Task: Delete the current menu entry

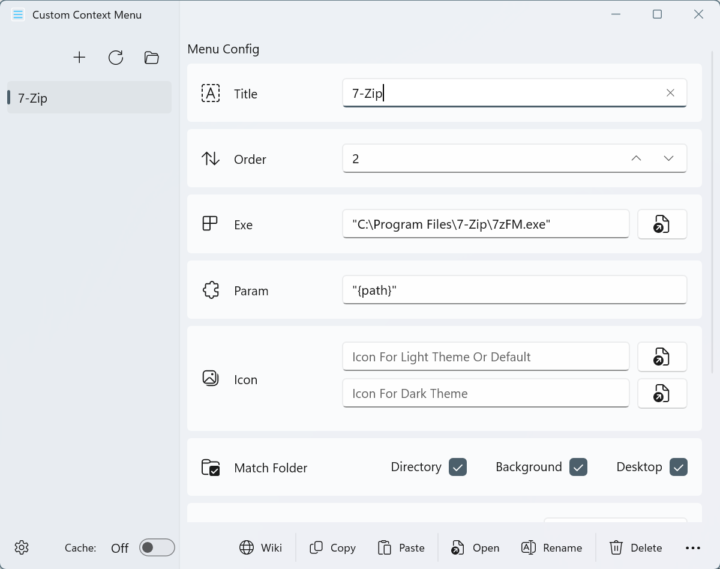Action: point(635,547)
